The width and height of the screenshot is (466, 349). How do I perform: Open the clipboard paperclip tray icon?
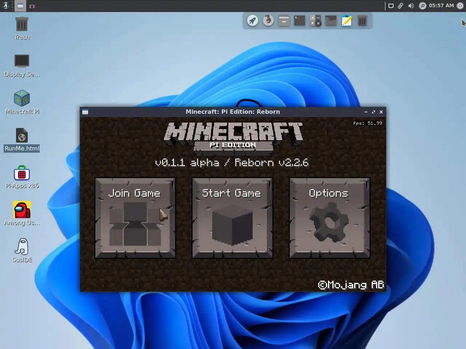tap(400, 6)
